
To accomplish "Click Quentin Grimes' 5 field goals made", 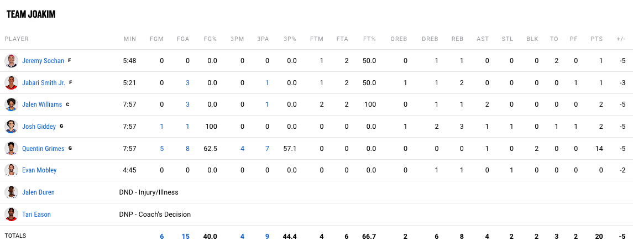I will [162, 149].
